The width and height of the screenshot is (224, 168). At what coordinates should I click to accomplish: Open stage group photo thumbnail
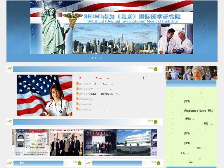(x=100, y=142)
